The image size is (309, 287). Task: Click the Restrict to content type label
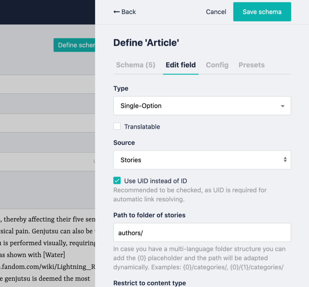(x=150, y=283)
